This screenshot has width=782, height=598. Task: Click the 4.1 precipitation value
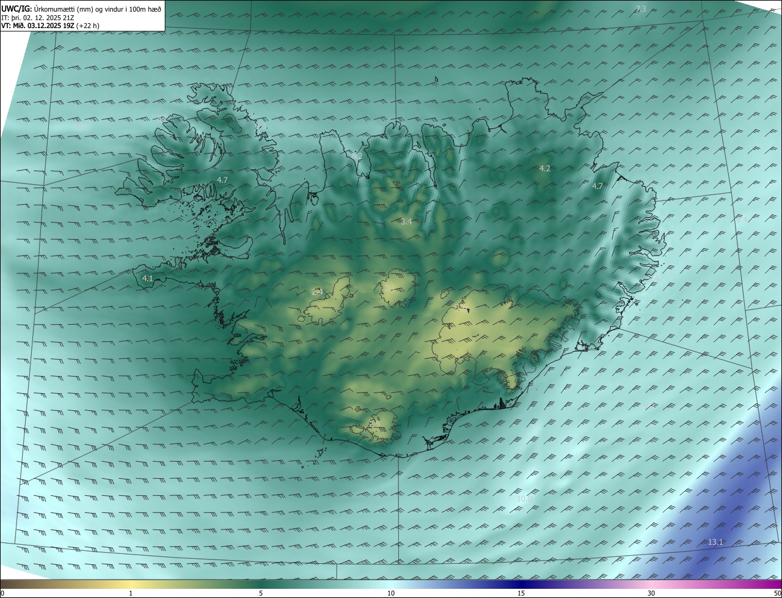(147, 278)
